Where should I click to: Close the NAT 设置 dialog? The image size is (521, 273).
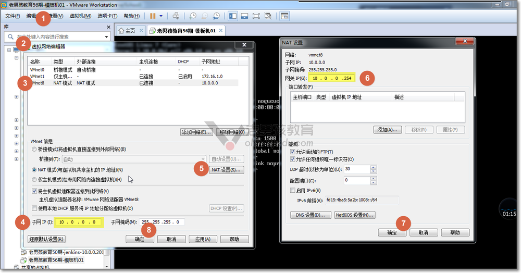(465, 41)
